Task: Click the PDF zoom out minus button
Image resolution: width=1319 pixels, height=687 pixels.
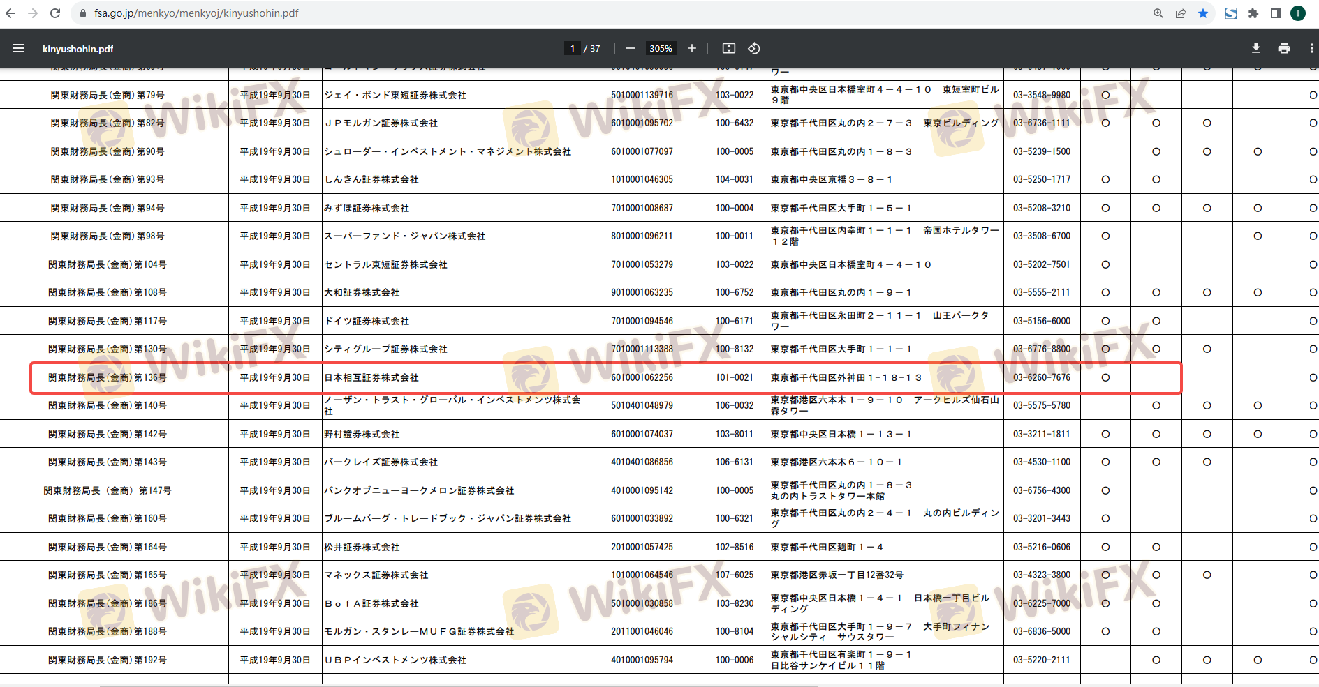Action: pyautogui.click(x=631, y=48)
